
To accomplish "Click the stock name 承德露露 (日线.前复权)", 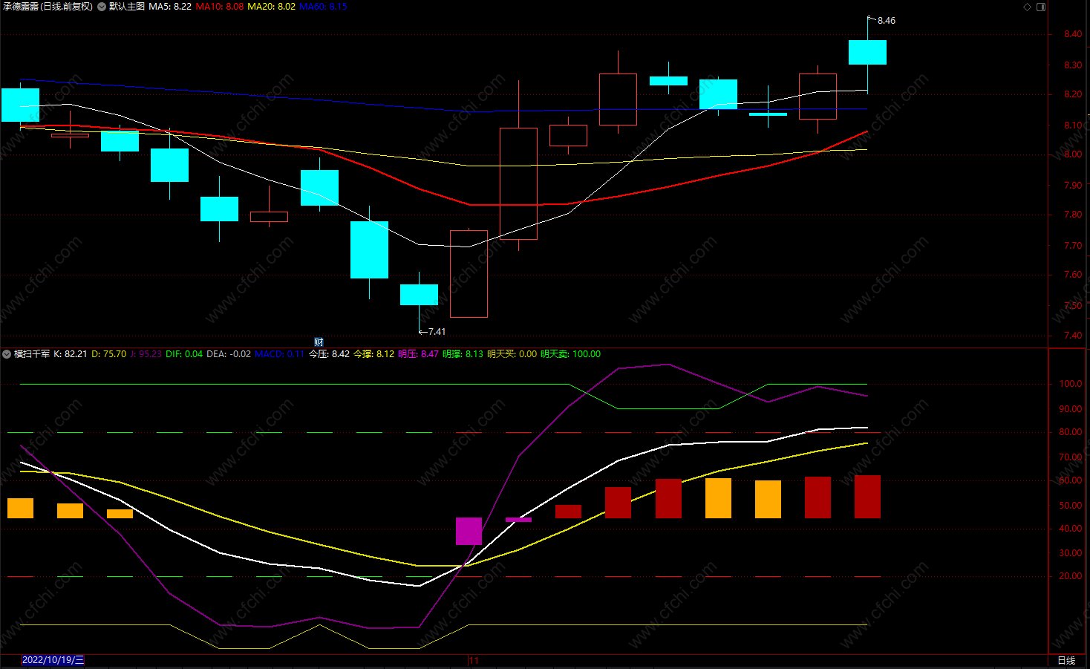I will click(48, 7).
